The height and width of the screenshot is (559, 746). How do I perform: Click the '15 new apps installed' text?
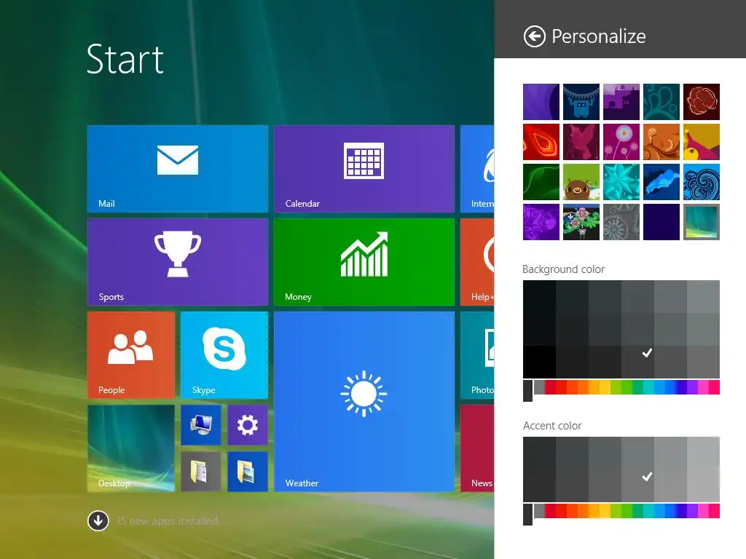(167, 521)
